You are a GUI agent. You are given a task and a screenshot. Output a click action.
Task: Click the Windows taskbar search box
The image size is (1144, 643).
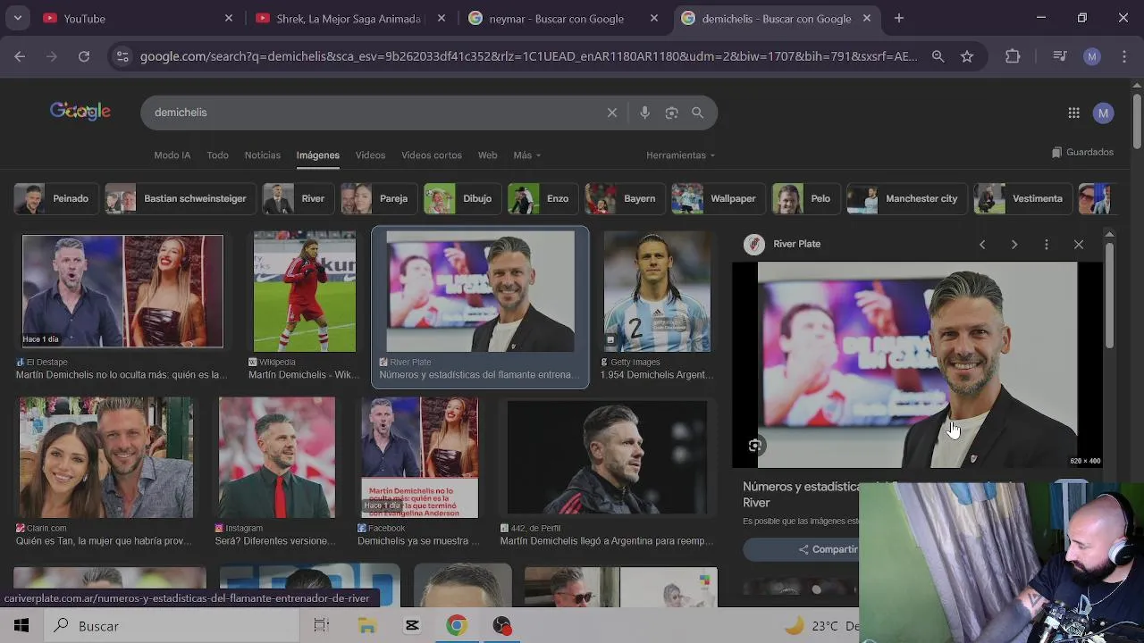click(x=170, y=626)
